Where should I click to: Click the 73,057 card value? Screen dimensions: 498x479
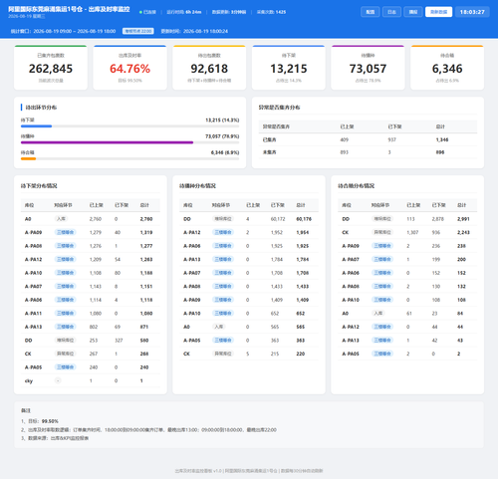[368, 69]
